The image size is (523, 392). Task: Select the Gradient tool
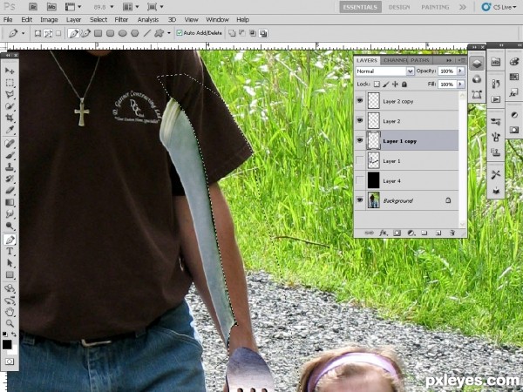[x=10, y=202]
